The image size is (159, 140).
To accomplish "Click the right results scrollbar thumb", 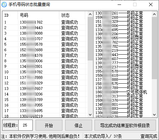I will click(x=154, y=48).
